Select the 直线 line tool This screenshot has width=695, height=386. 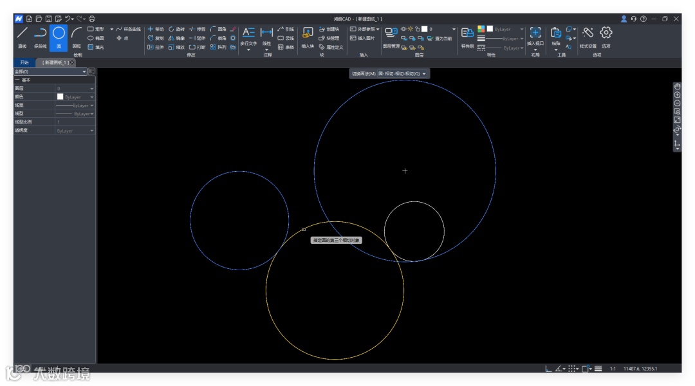click(22, 37)
